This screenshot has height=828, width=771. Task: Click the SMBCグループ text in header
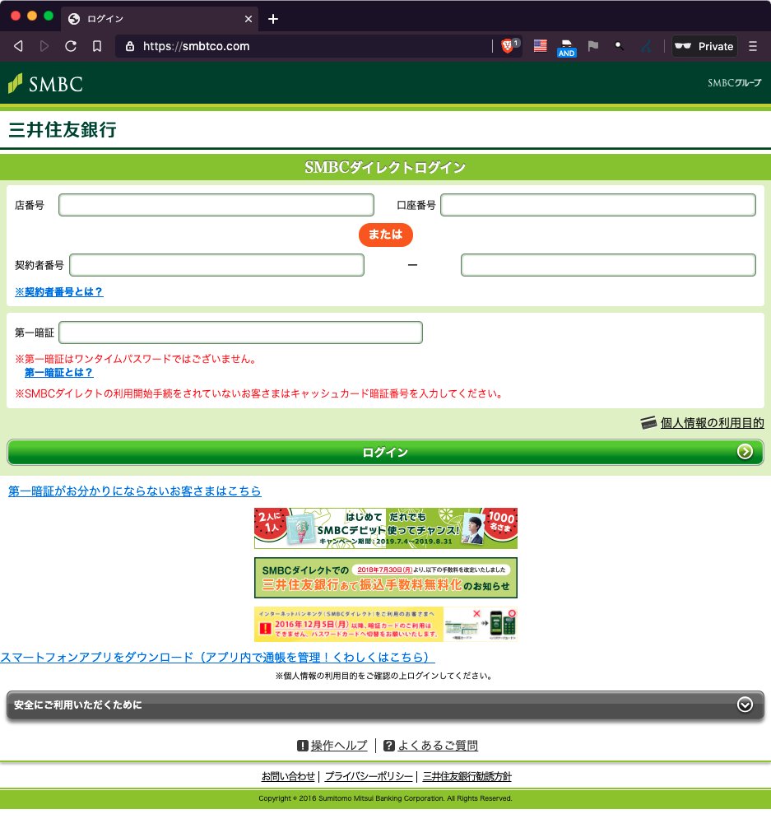pyautogui.click(x=735, y=83)
